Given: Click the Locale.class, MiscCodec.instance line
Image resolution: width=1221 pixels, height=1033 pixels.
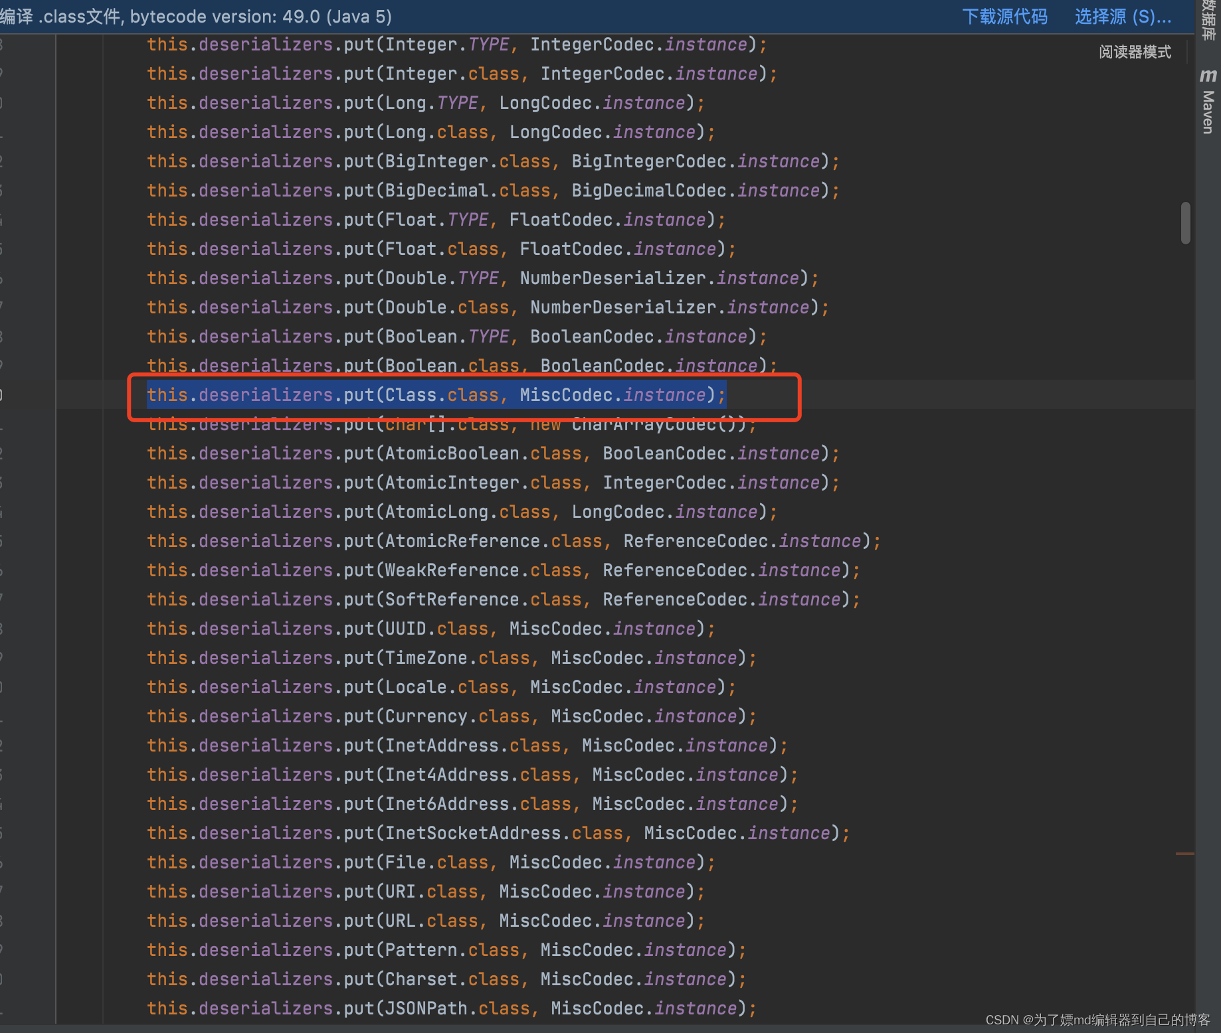Looking at the screenshot, I should (x=442, y=687).
